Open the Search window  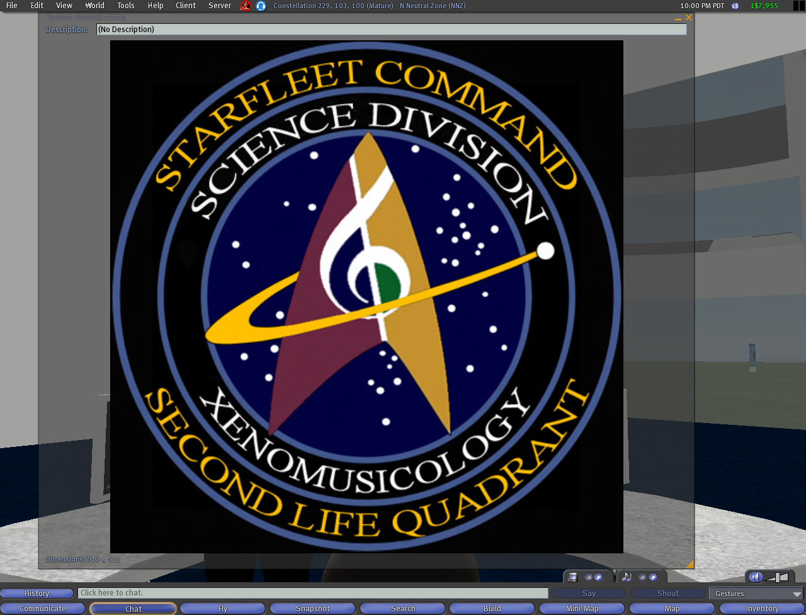pos(403,609)
